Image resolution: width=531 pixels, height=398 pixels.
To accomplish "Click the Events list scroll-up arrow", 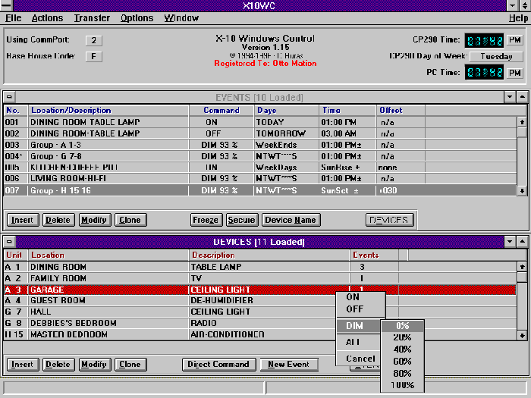I will coord(522,122).
